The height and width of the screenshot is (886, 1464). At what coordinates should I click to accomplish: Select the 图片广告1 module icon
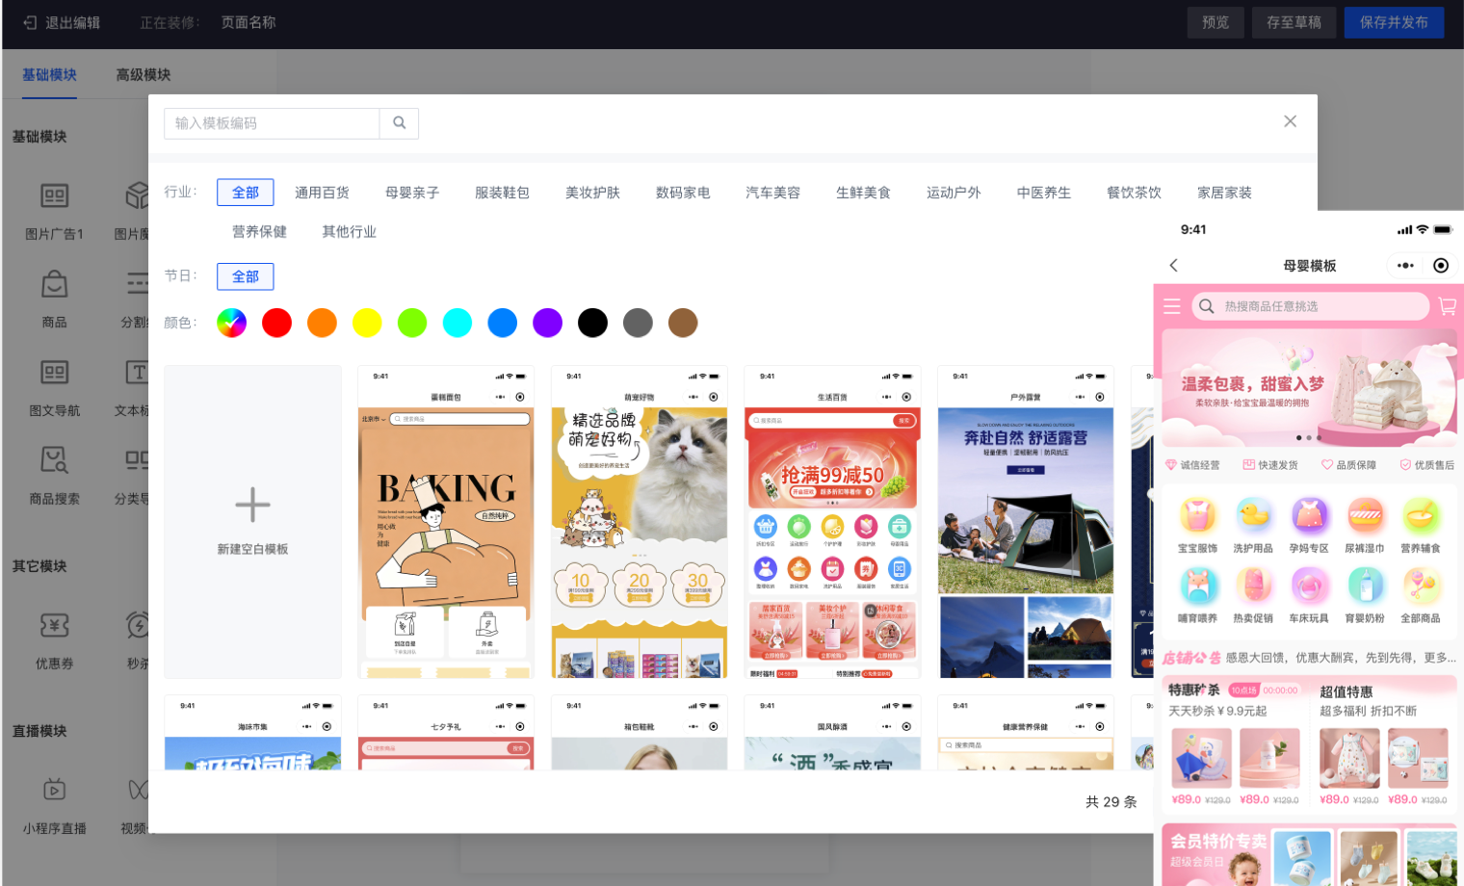click(x=55, y=196)
